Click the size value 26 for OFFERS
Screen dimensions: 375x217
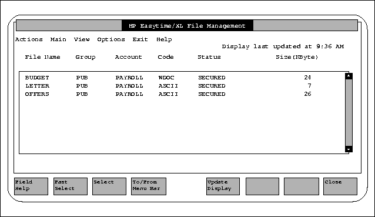pyautogui.click(x=307, y=94)
